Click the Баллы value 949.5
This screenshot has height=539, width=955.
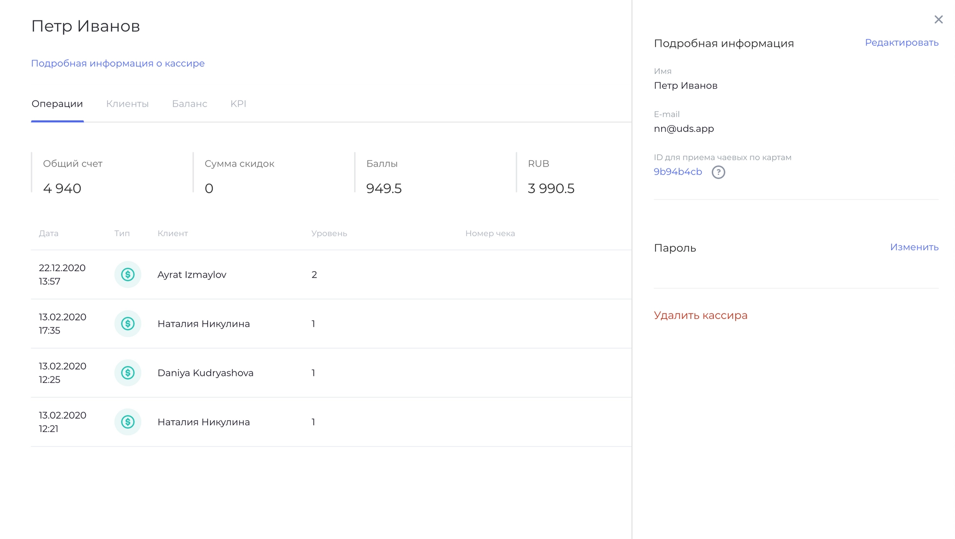pyautogui.click(x=384, y=188)
